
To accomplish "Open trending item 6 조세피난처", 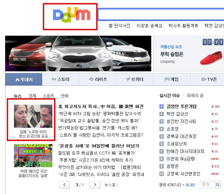I will (176, 144).
